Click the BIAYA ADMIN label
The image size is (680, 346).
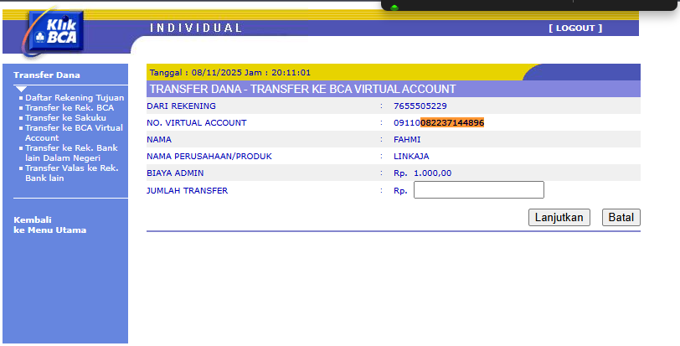pyautogui.click(x=175, y=173)
